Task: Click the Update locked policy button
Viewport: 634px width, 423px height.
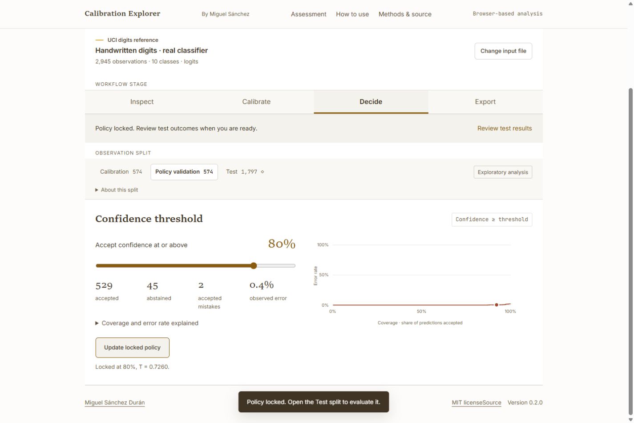Action: tap(132, 348)
